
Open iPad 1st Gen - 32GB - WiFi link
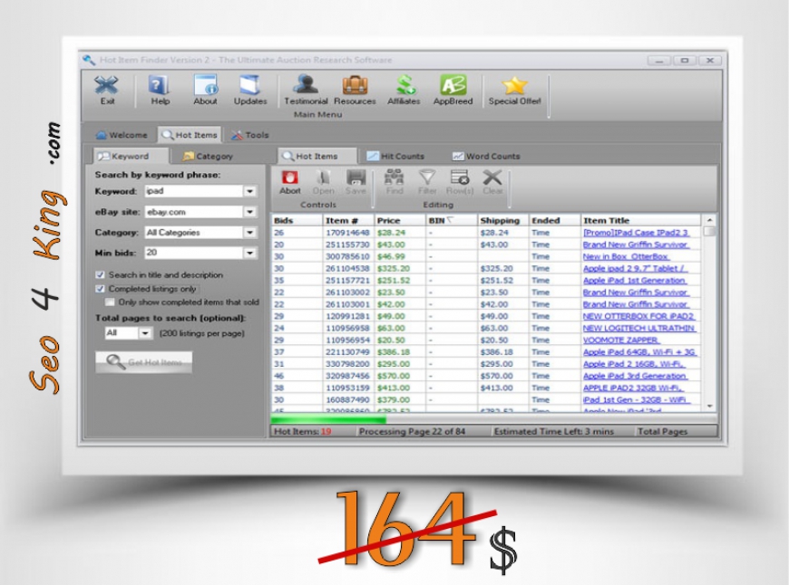pyautogui.click(x=637, y=399)
